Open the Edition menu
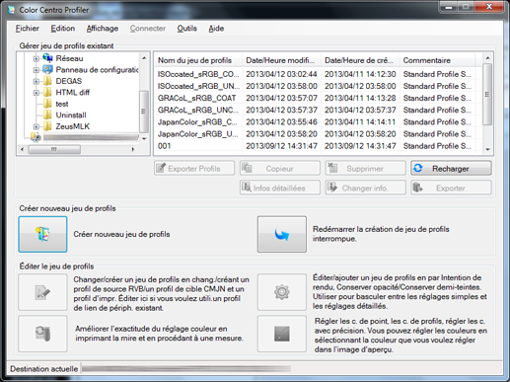The width and height of the screenshot is (510, 382). pos(63,29)
